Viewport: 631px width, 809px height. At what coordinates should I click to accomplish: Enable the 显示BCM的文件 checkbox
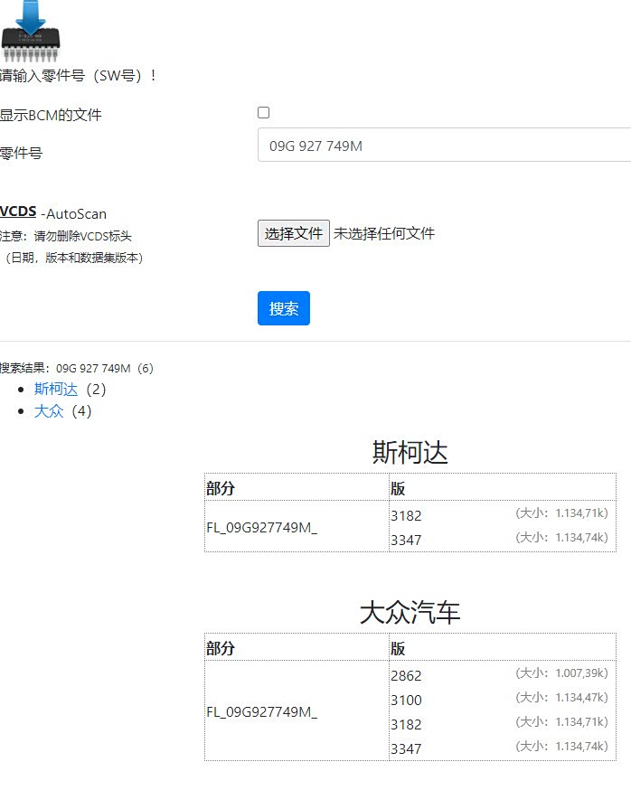(x=264, y=112)
